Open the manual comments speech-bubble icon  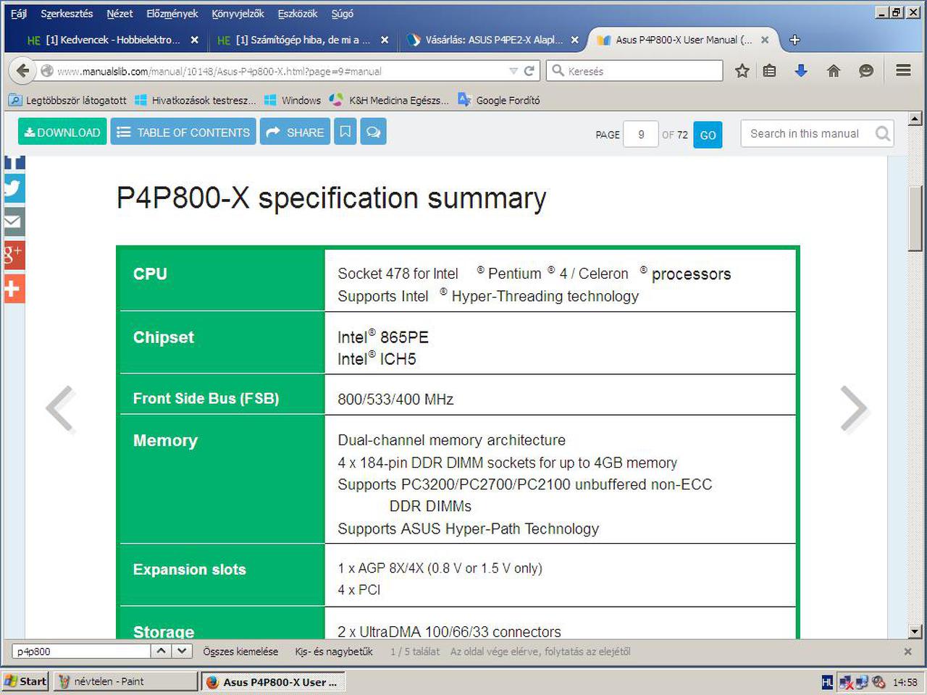[373, 132]
